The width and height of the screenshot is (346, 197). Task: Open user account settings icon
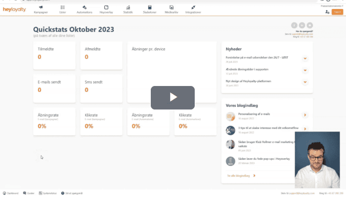(327, 12)
